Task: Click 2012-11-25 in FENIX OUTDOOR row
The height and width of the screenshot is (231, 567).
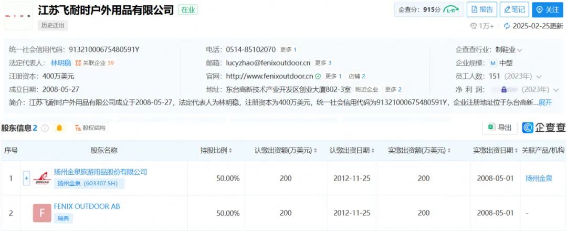Action: tap(352, 213)
